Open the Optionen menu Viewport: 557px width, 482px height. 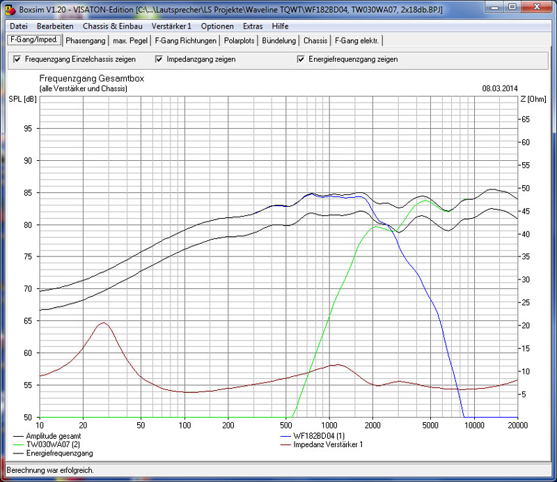(x=217, y=26)
